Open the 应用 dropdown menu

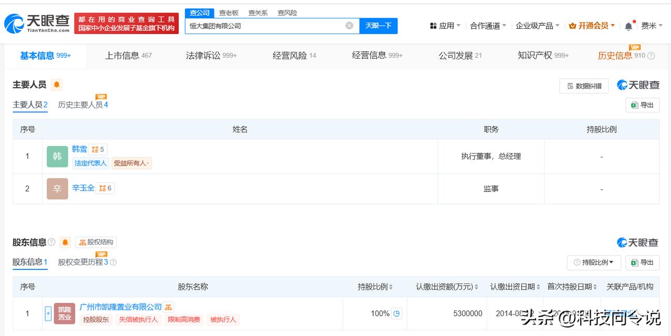(445, 26)
